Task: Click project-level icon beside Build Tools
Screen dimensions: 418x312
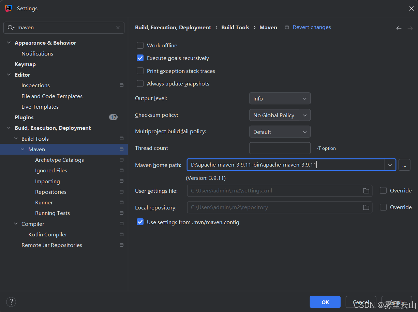Action: click(121, 139)
